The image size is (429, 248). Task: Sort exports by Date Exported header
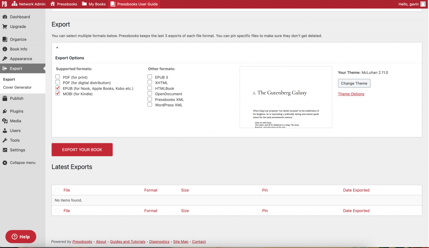point(356,190)
